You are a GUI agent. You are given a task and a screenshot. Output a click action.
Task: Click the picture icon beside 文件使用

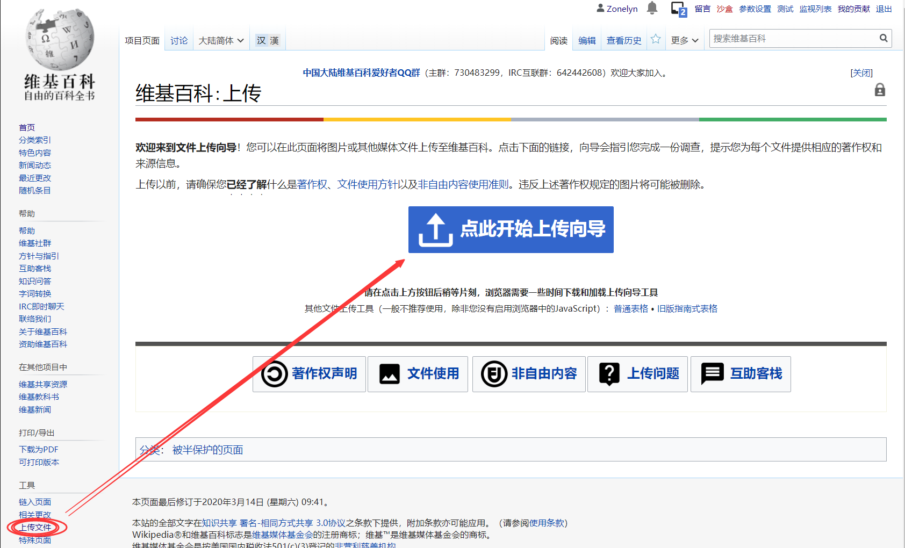[390, 374]
